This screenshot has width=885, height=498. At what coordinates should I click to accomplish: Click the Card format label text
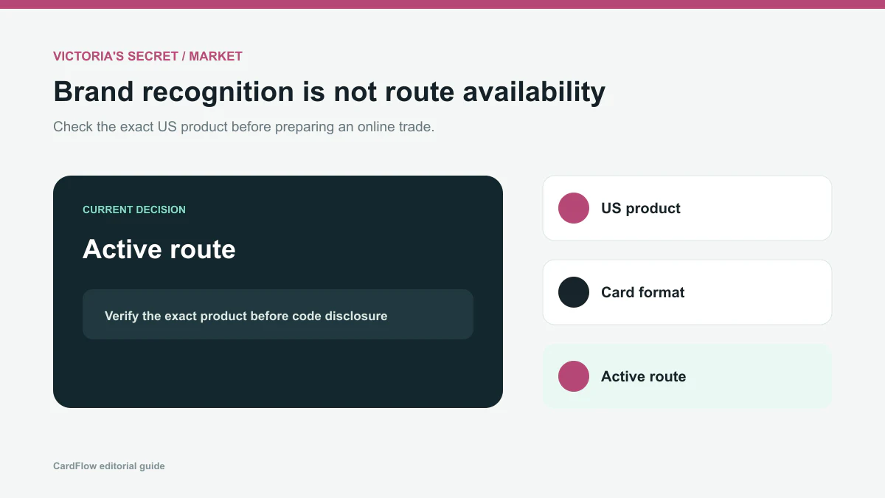pyautogui.click(x=642, y=292)
